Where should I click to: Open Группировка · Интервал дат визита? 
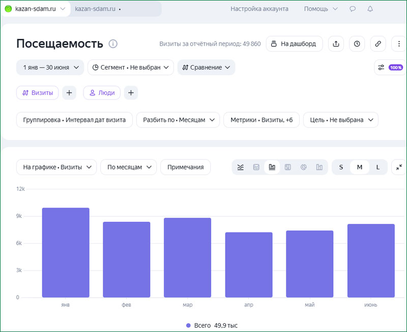point(74,120)
